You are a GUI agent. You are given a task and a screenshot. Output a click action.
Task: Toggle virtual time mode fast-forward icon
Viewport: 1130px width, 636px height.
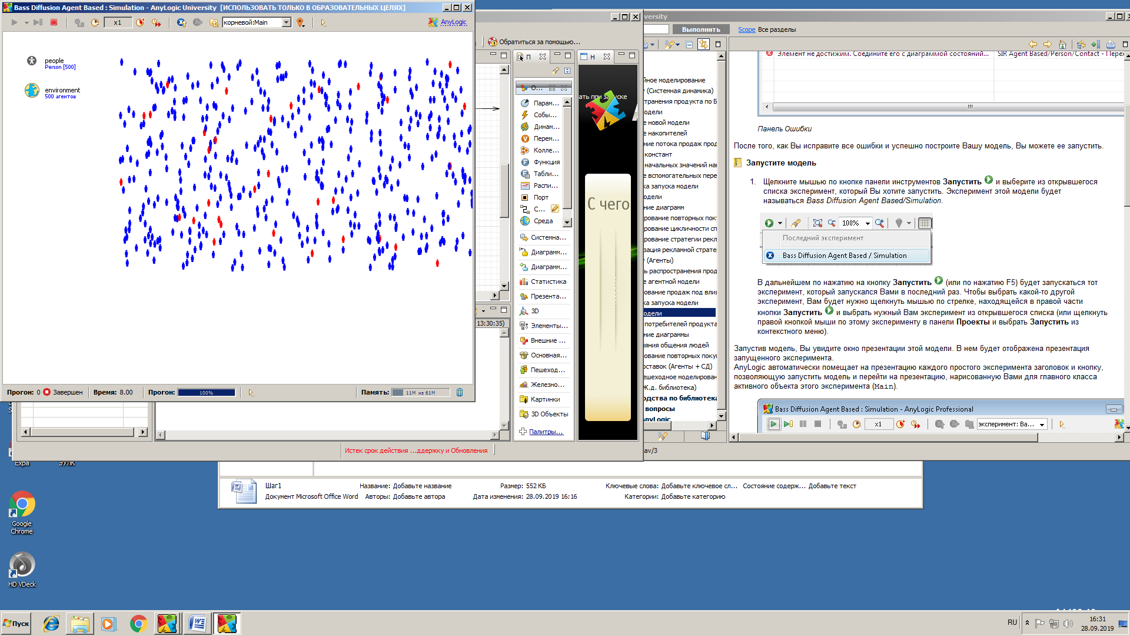click(156, 22)
